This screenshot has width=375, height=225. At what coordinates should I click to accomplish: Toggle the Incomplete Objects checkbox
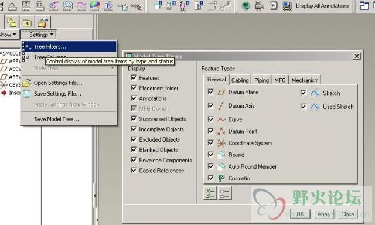134,129
